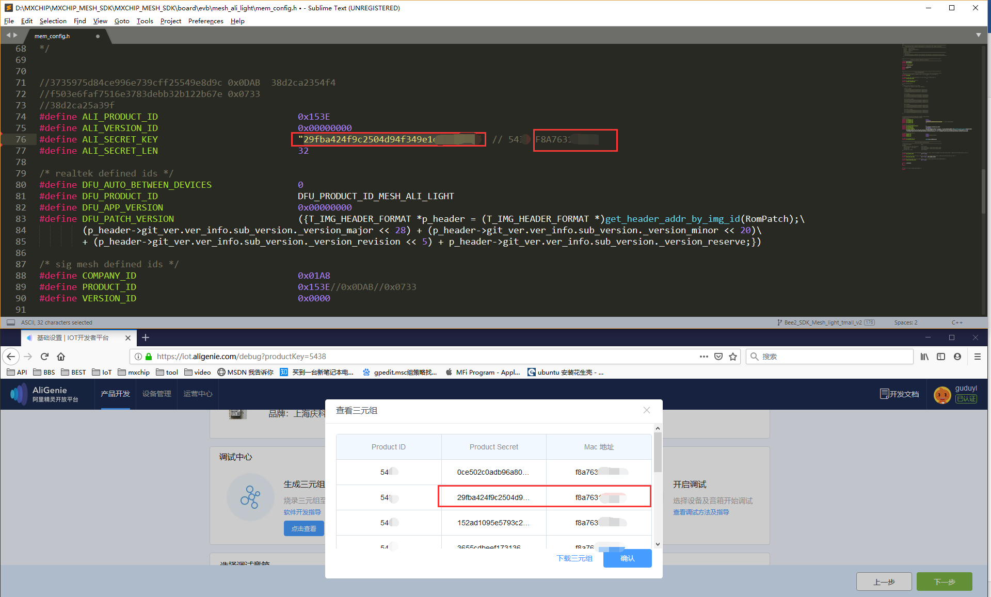This screenshot has width=991, height=597.
Task: Click the browser forward arrow button
Action: click(28, 357)
